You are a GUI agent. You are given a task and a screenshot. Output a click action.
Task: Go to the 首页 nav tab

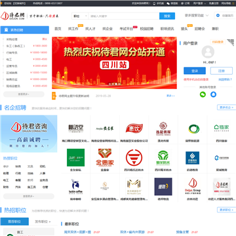tap(58, 29)
